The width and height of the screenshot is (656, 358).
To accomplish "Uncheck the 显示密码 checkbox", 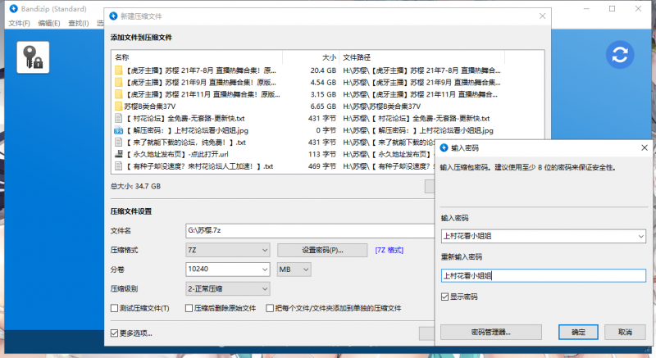I will [444, 297].
